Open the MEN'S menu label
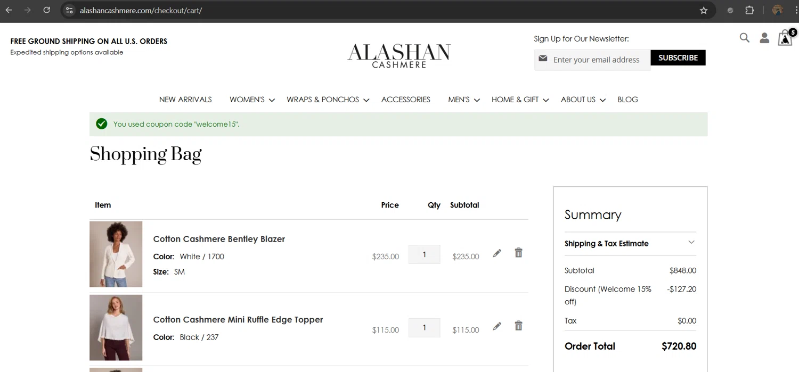The height and width of the screenshot is (372, 799). pyautogui.click(x=459, y=100)
